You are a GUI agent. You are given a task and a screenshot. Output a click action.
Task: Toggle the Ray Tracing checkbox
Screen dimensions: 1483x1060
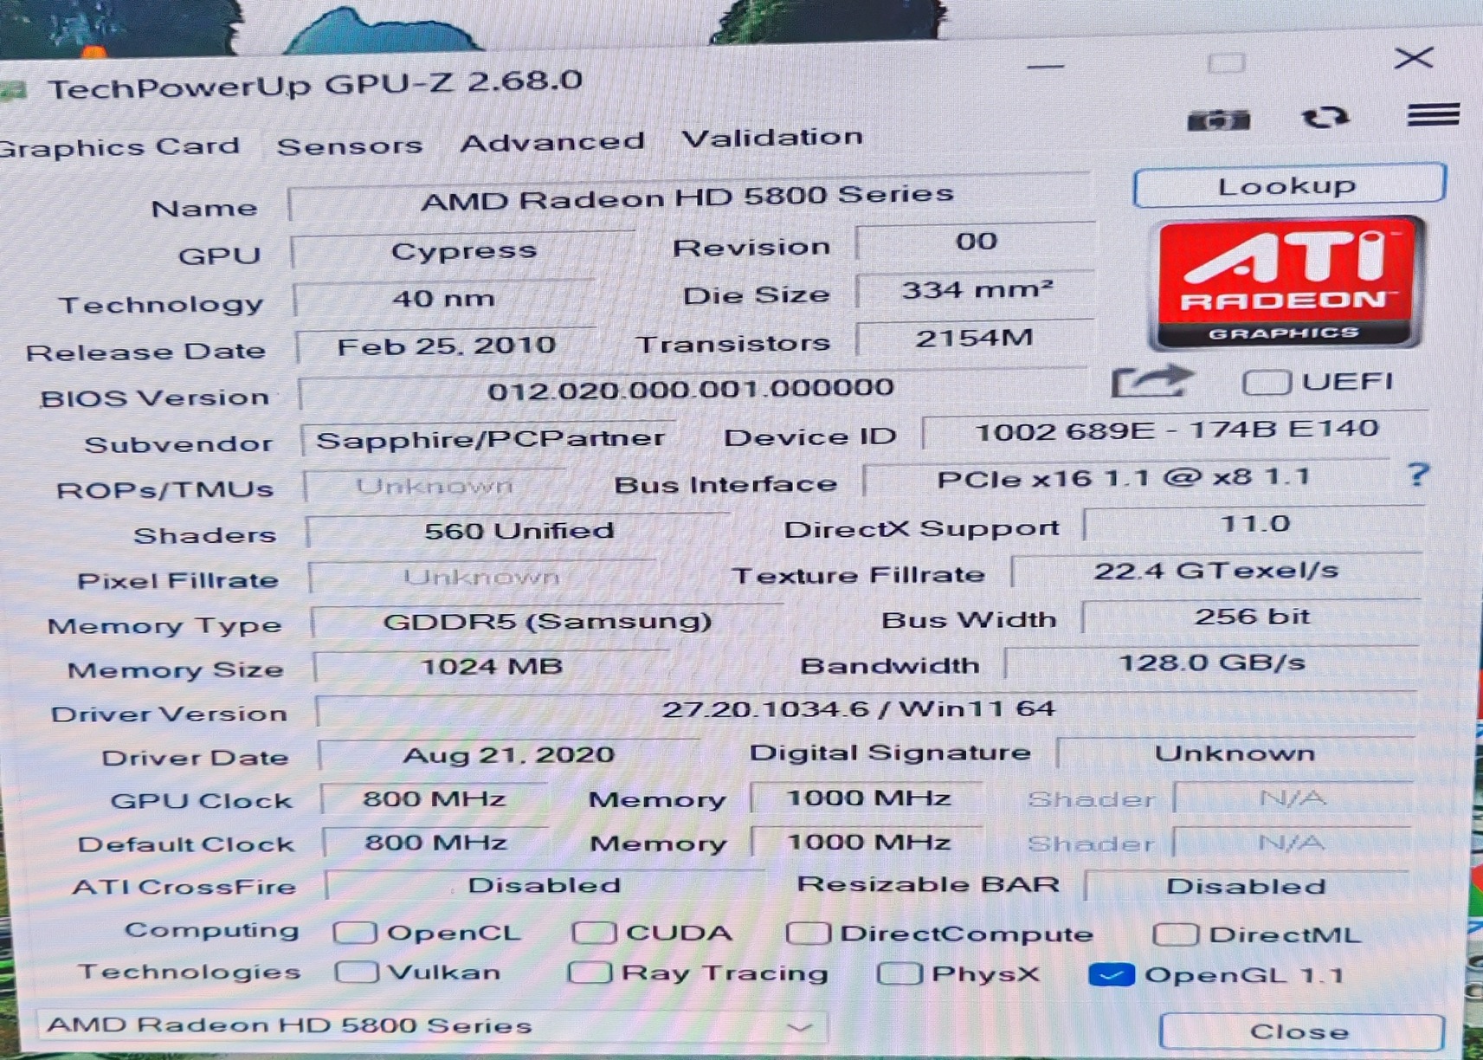tap(590, 973)
